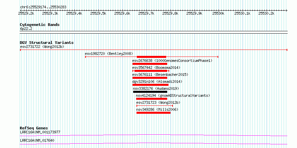297x148 pixels.
Task: Open the DGV Structural Variants track title
Action: click(x=47, y=43)
